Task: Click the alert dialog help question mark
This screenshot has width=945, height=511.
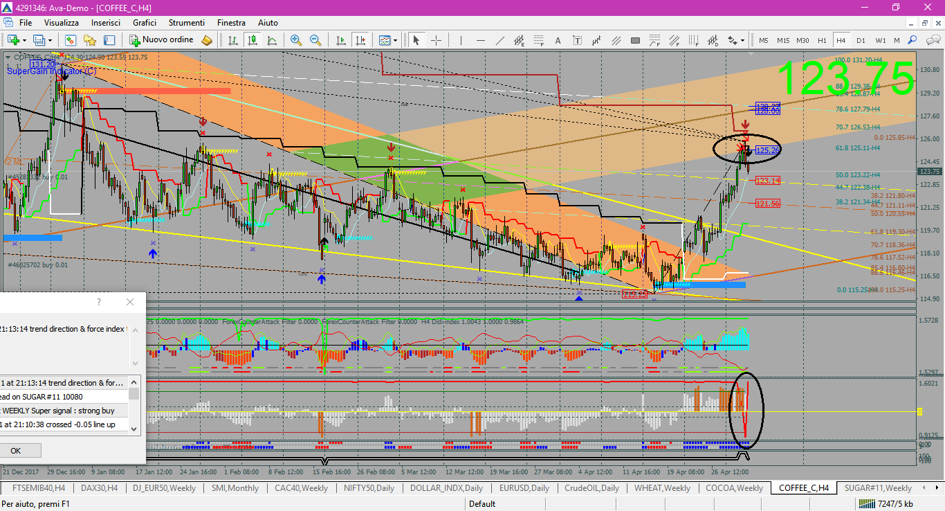Action: [x=99, y=302]
